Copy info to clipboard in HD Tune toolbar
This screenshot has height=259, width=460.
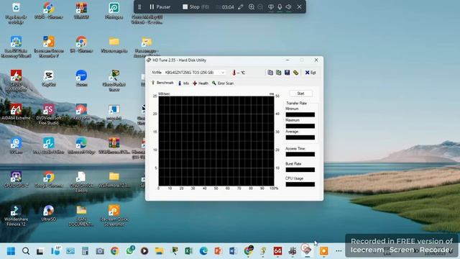[270, 73]
